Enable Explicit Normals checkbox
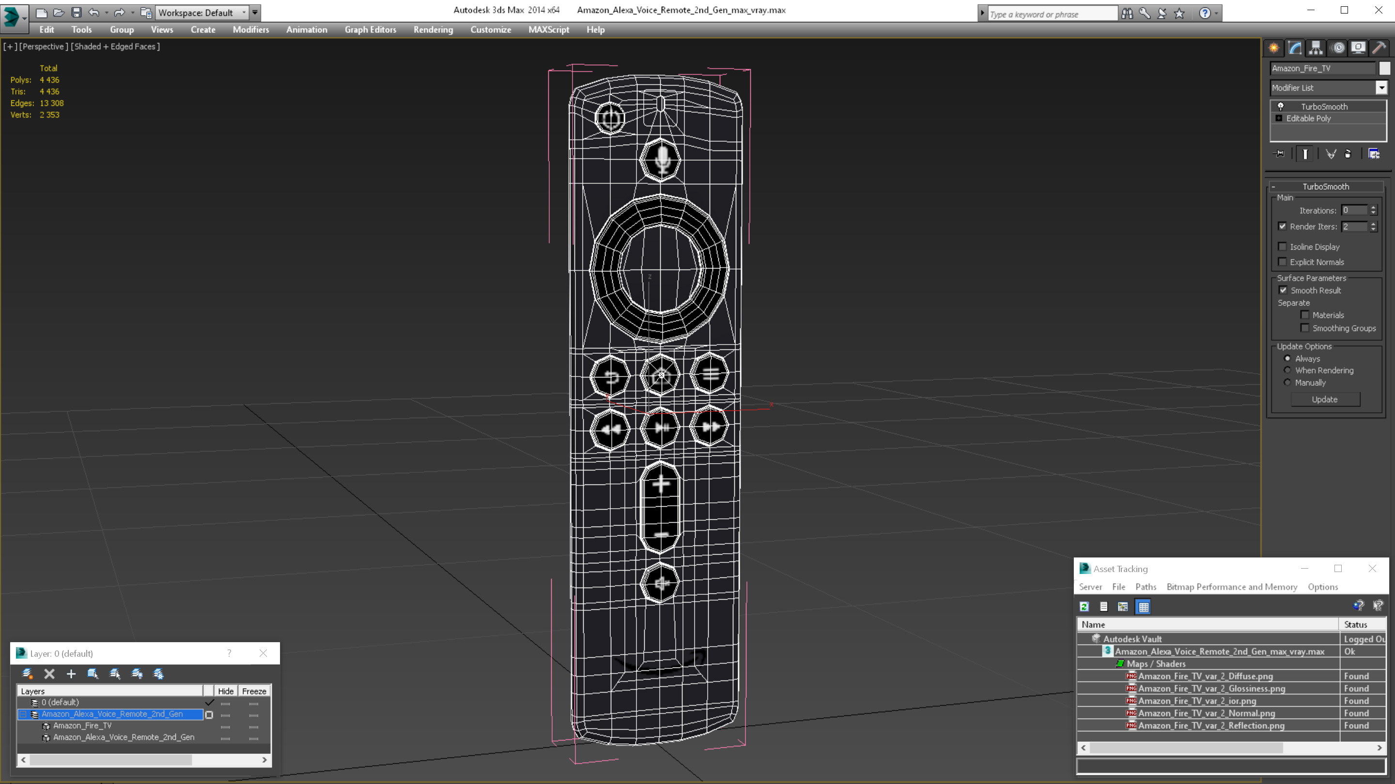1395x784 pixels. (1282, 261)
